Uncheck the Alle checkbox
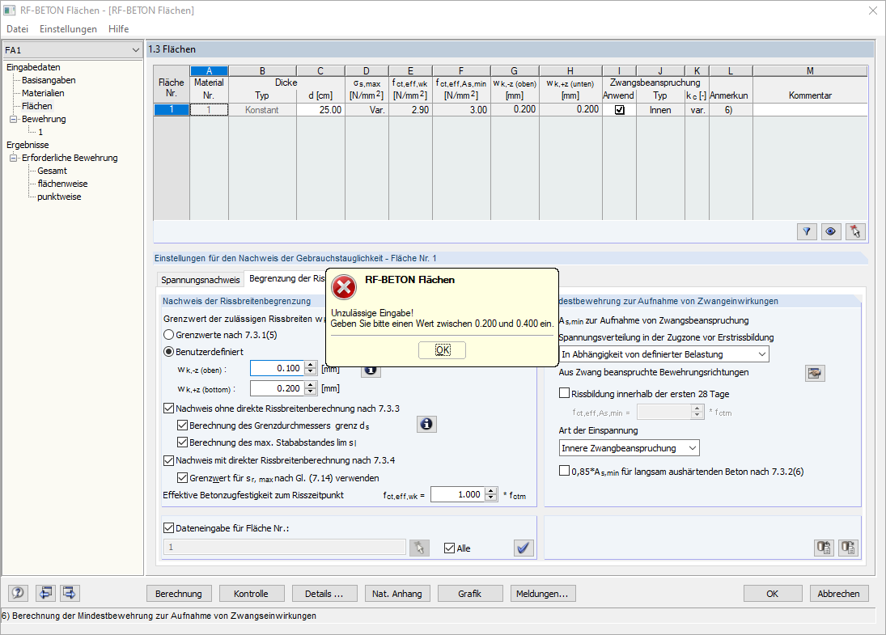This screenshot has height=635, width=886. pyautogui.click(x=449, y=548)
